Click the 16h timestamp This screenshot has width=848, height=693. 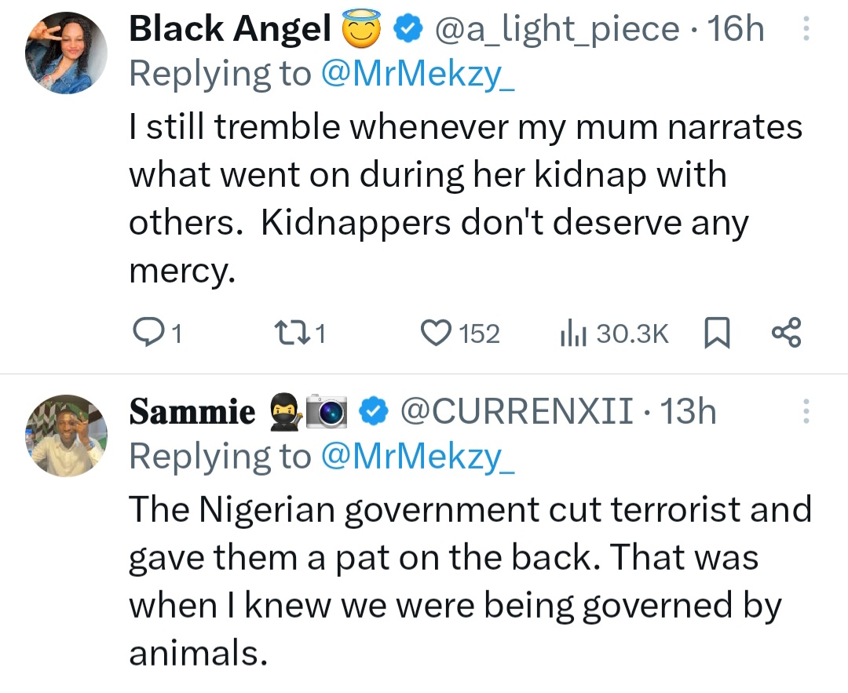point(736,30)
